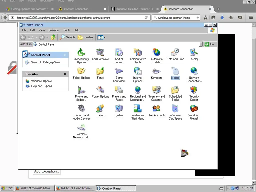Open User Accounts icon

(156, 111)
